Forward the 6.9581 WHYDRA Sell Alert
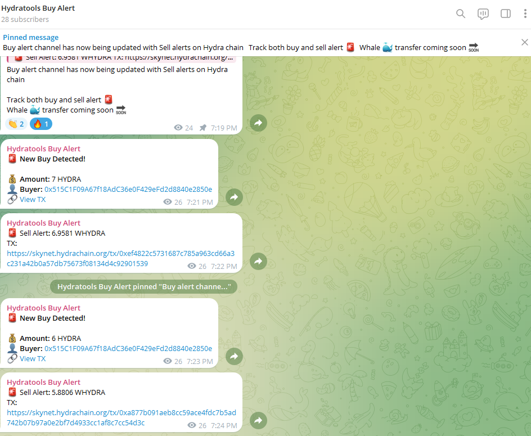This screenshot has height=436, width=531. coord(258,261)
